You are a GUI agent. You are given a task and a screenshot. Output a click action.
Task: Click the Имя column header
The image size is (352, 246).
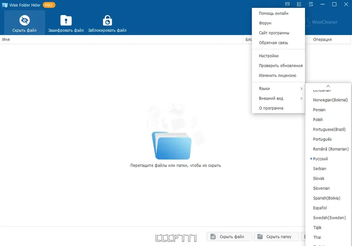click(x=6, y=40)
